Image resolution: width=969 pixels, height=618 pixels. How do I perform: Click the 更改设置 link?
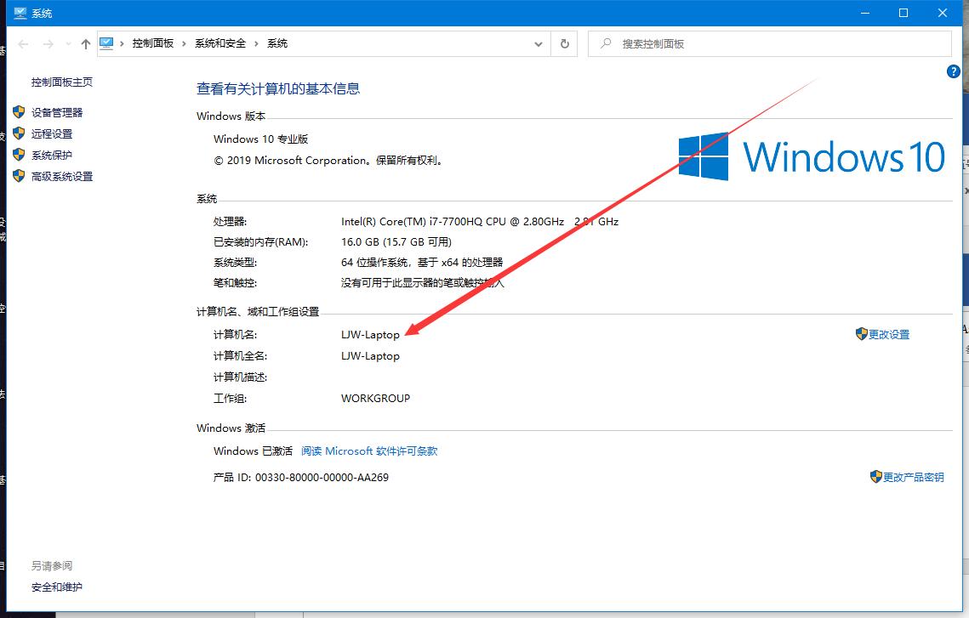[889, 334]
